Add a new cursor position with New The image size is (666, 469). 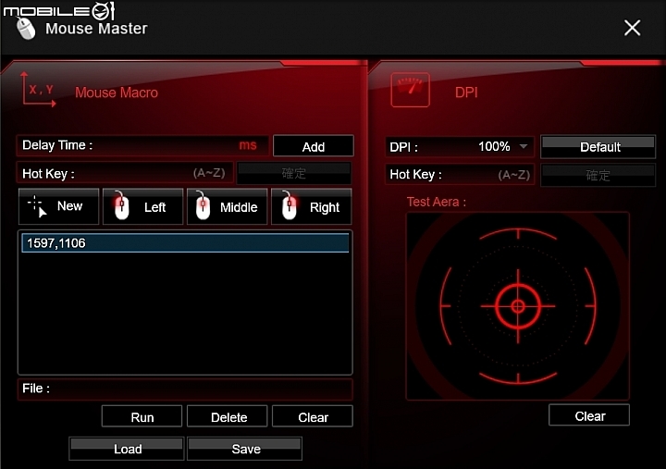(58, 206)
